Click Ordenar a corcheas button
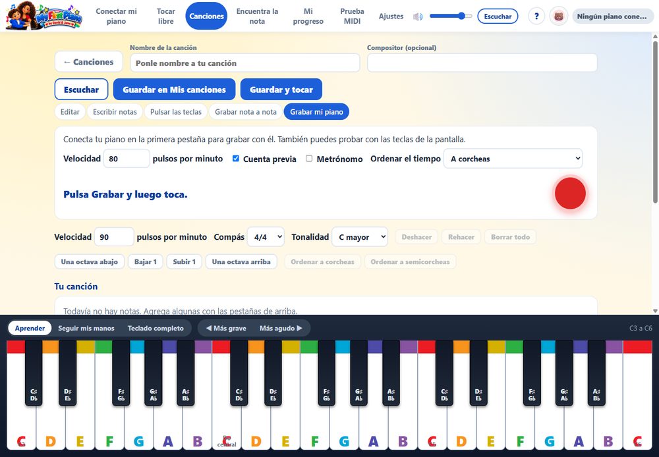This screenshot has height=457, width=659. (x=322, y=261)
